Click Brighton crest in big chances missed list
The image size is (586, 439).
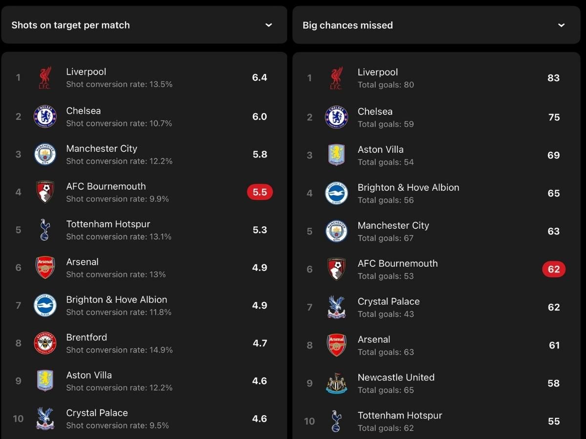[x=336, y=193]
